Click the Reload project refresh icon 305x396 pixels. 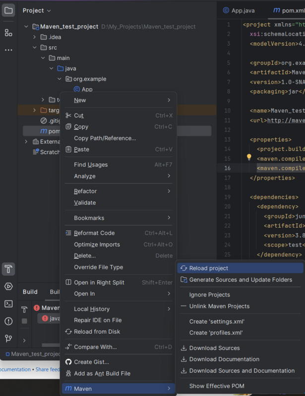pos(184,268)
